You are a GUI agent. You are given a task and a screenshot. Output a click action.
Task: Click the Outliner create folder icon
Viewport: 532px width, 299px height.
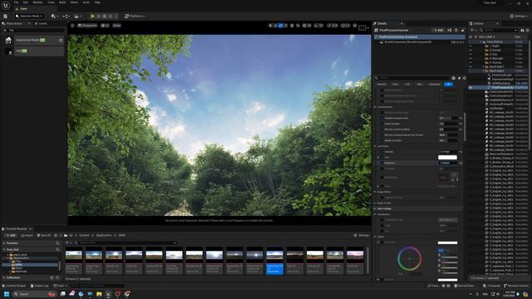522,30
